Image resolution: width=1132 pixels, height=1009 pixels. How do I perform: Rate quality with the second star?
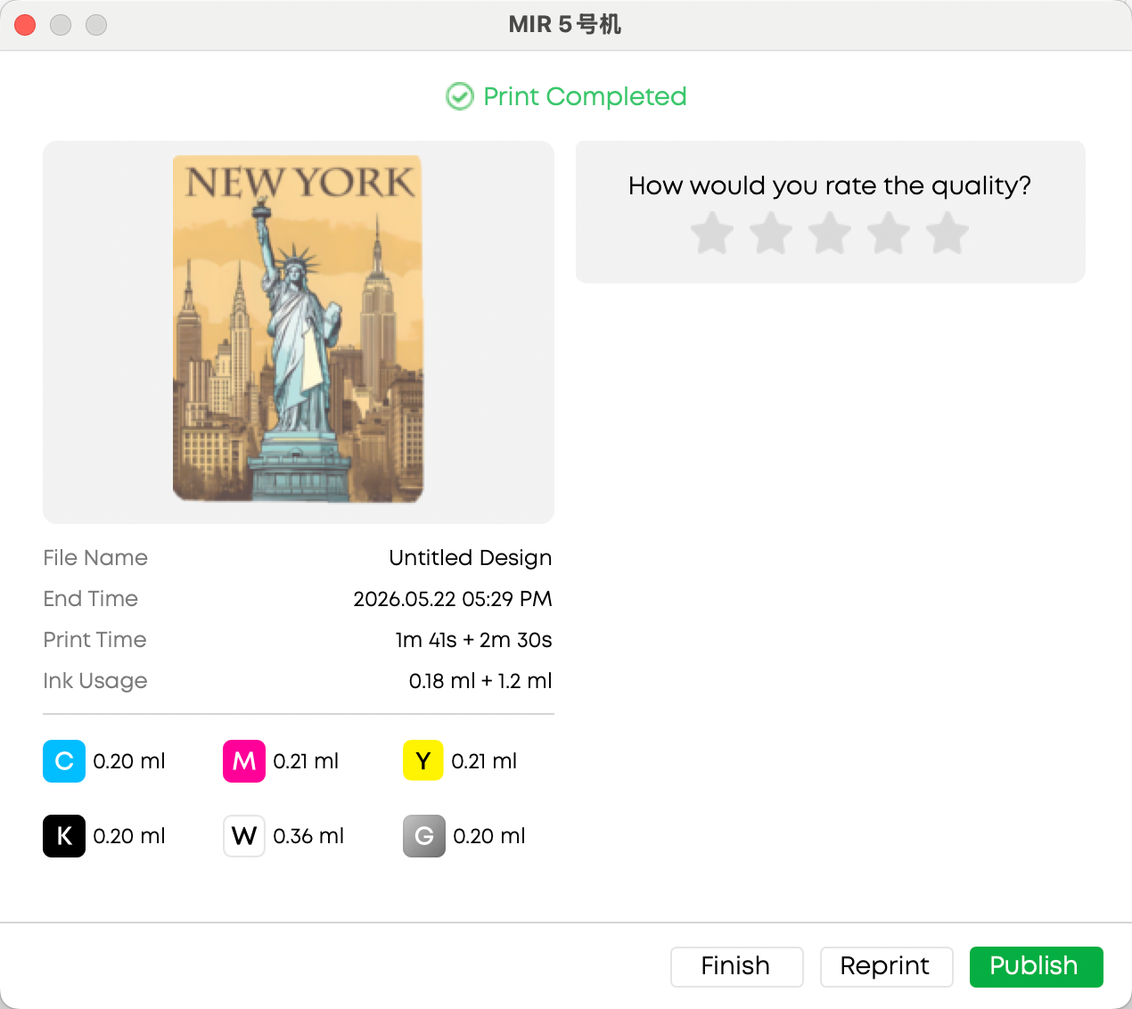tap(771, 234)
